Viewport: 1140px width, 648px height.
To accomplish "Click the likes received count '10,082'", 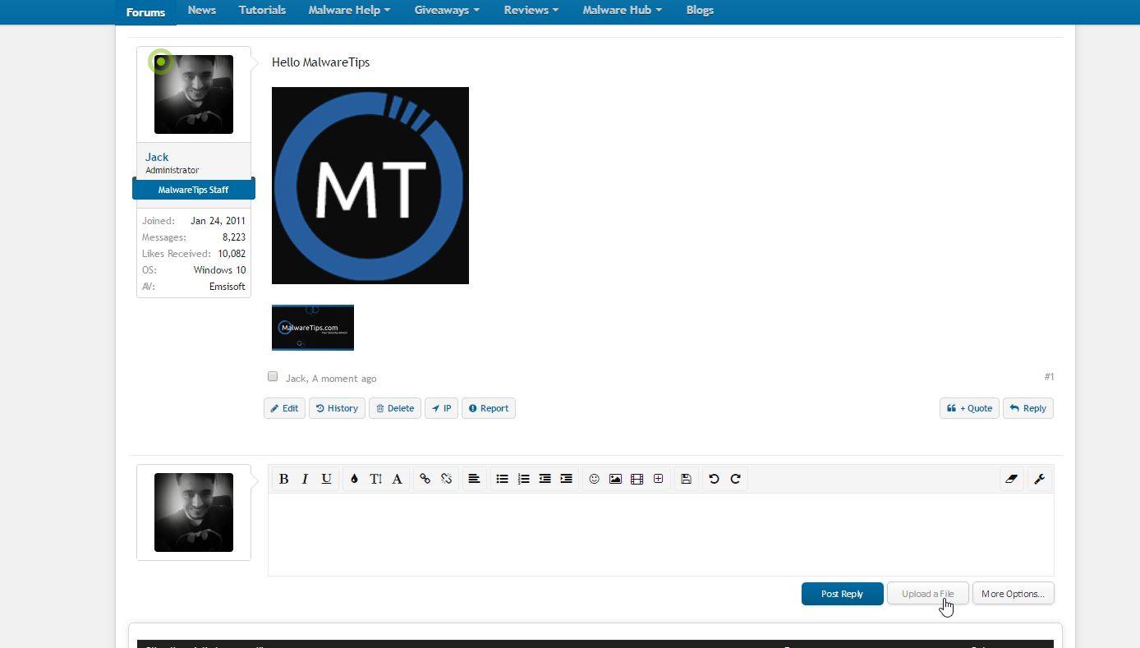I will point(232,254).
